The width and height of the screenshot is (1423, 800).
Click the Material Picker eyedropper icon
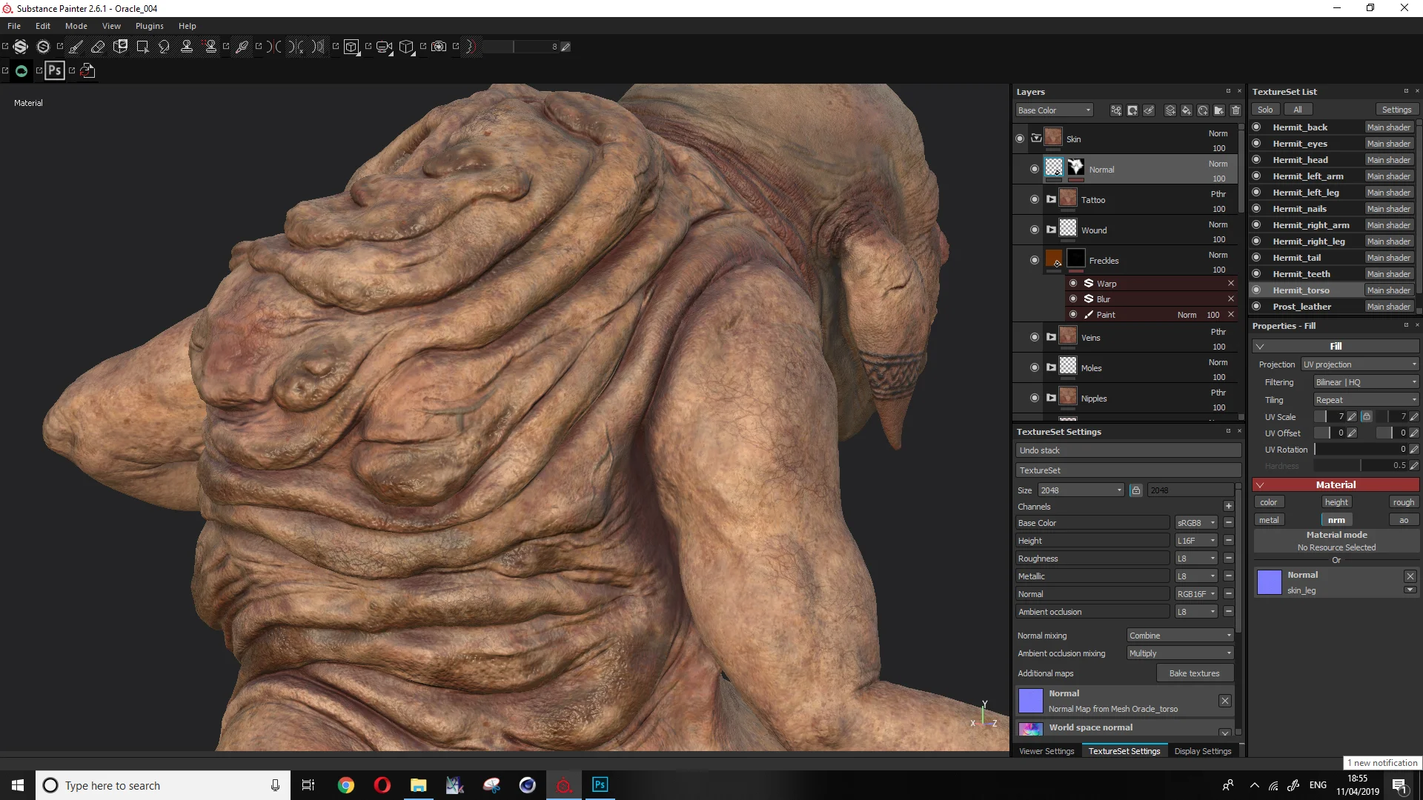tap(242, 47)
